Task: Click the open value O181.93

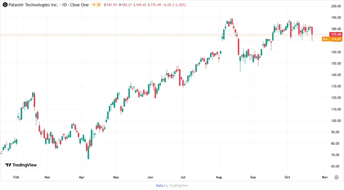Action: click(110, 5)
